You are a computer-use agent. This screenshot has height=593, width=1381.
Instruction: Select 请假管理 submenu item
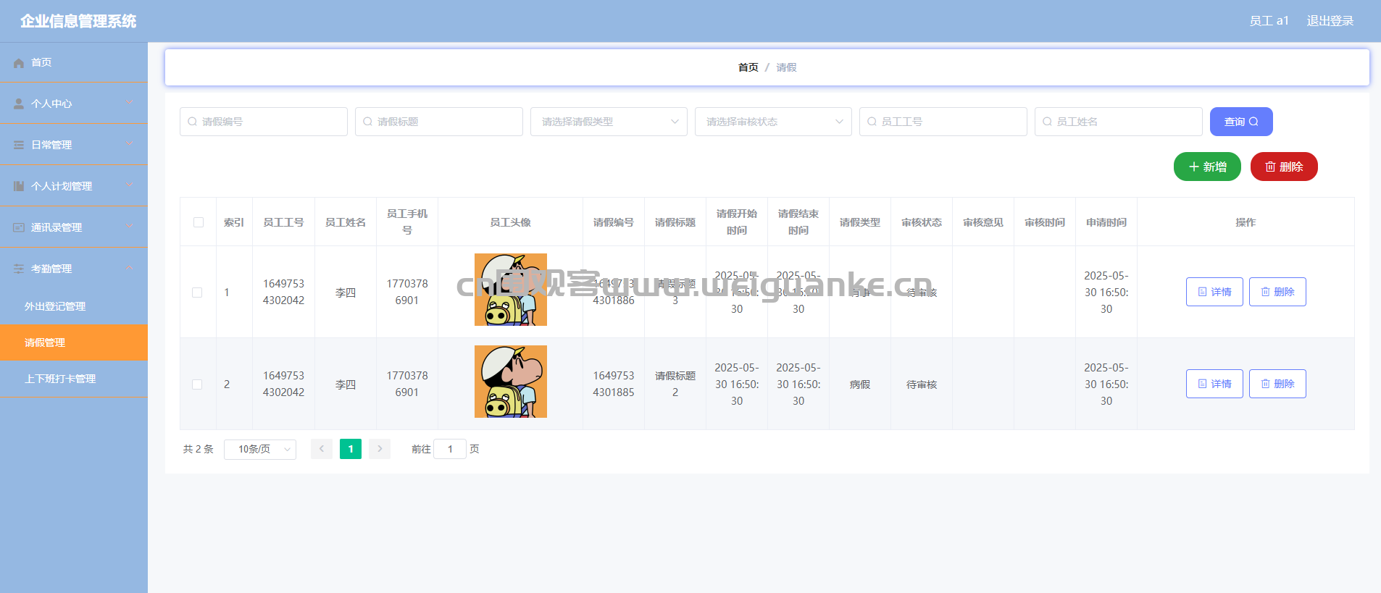[x=74, y=342]
